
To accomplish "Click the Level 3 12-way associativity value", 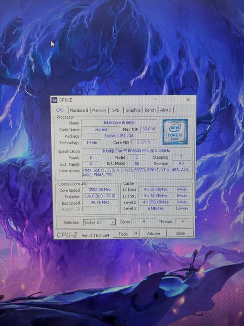I will tap(182, 208).
